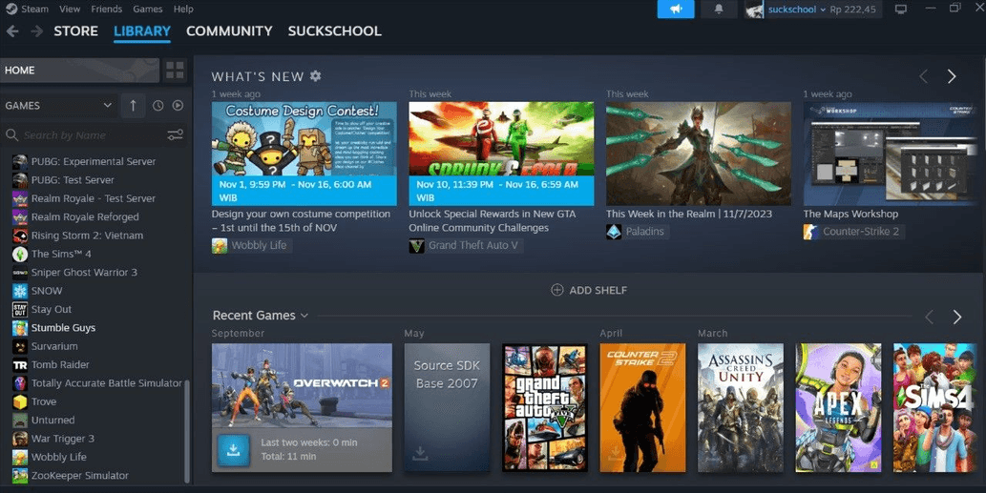Select Stay Out icon in sidebar
Viewport: 986px width, 493px height.
coord(20,309)
